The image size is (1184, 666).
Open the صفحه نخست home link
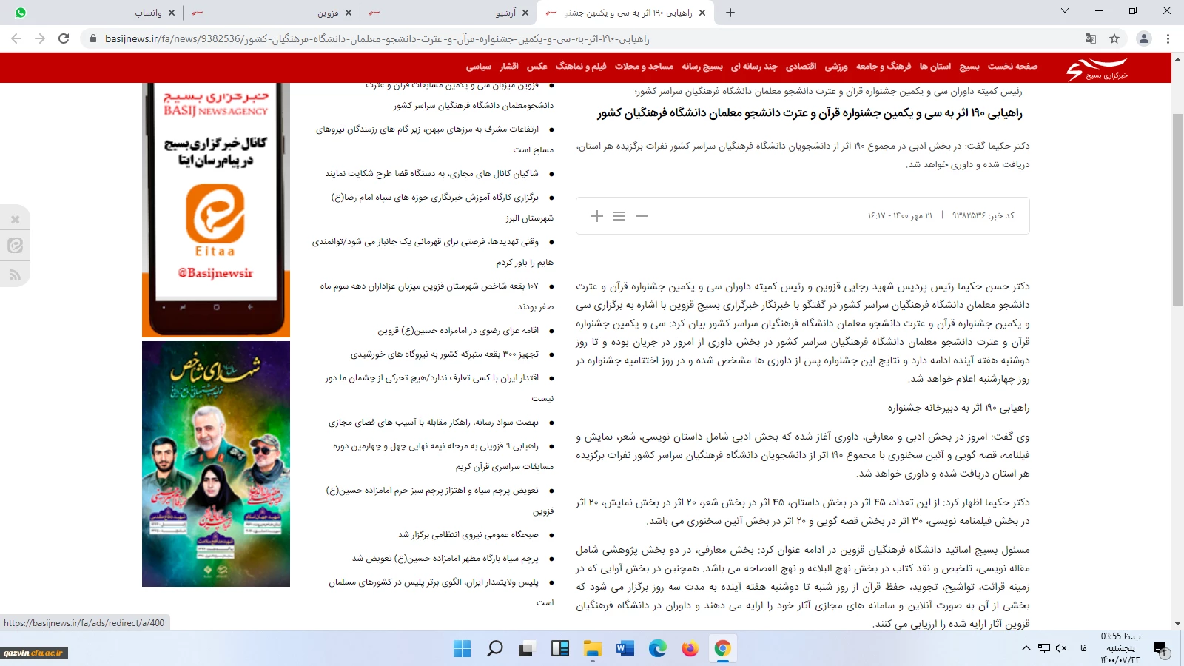[x=1012, y=67]
